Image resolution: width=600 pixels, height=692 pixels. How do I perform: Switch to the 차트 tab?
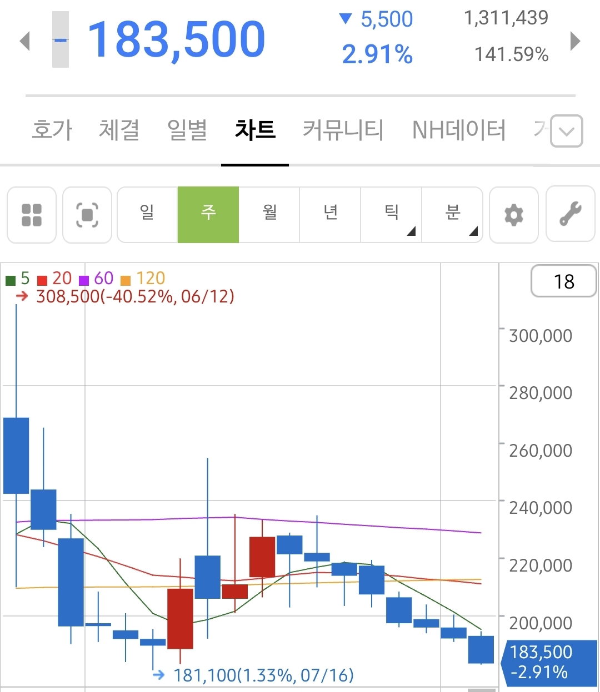tap(255, 130)
